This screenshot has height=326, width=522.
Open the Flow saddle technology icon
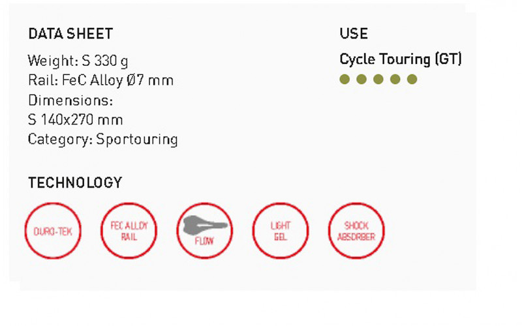click(x=205, y=231)
